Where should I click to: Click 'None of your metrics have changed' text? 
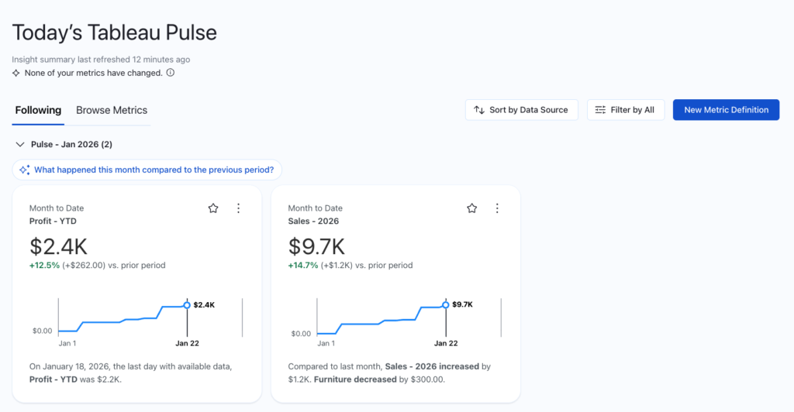(94, 73)
